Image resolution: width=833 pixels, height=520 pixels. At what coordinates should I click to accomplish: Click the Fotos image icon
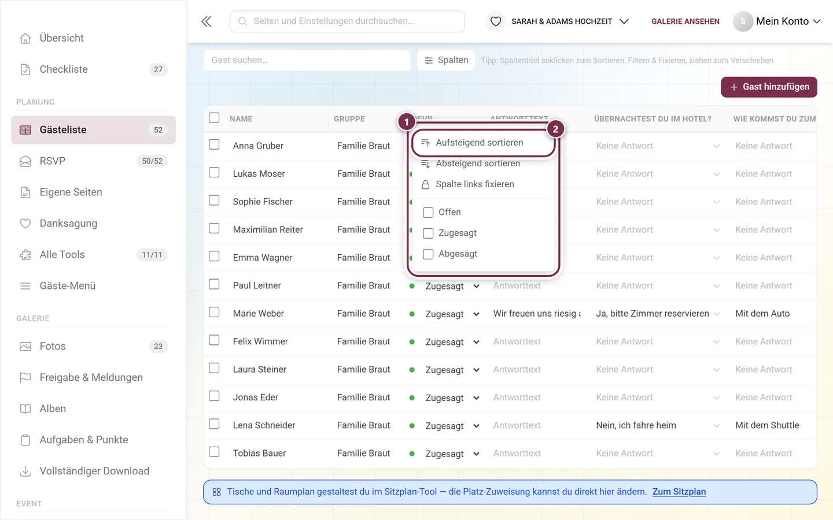click(25, 347)
